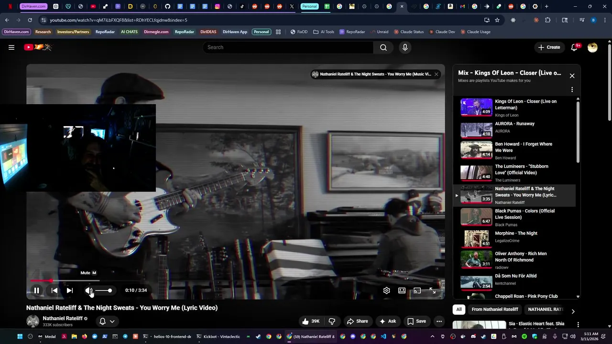
Task: Open Nathaniel Rateliff channel name link
Action: [x=63, y=318]
